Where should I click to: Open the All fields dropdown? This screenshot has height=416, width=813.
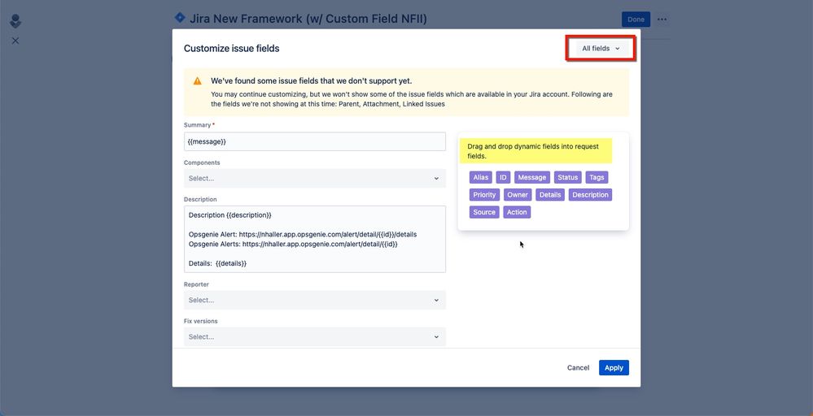point(601,48)
